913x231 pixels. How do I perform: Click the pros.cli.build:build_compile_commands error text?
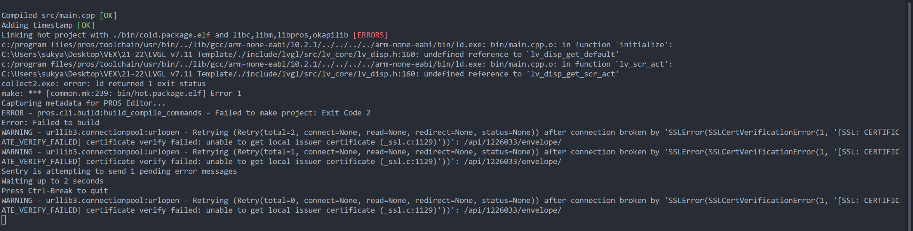tap(119, 113)
